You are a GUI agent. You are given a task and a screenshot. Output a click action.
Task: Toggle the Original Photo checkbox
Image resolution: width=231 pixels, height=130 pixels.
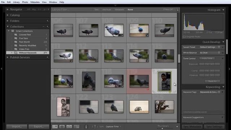click(x=184, y=37)
